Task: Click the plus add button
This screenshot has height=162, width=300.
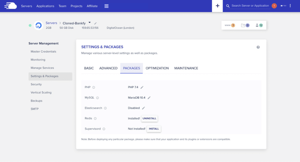Action: coord(217,6)
